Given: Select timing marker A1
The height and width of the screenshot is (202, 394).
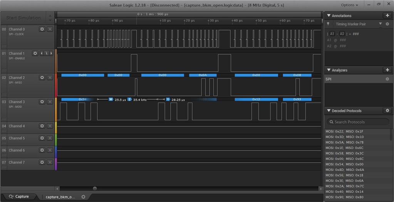Looking at the screenshot, I should [x=332, y=34].
